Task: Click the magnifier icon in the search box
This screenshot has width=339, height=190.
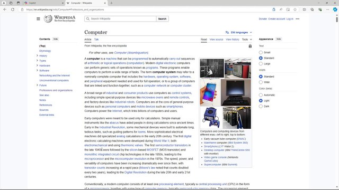Action: 88,19
